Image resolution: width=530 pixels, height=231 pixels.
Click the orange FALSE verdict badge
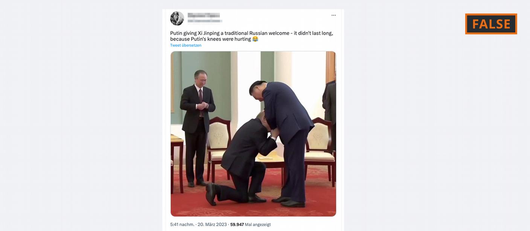tap(491, 24)
